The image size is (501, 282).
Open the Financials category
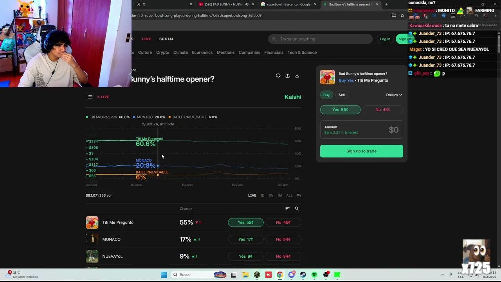pyautogui.click(x=274, y=52)
